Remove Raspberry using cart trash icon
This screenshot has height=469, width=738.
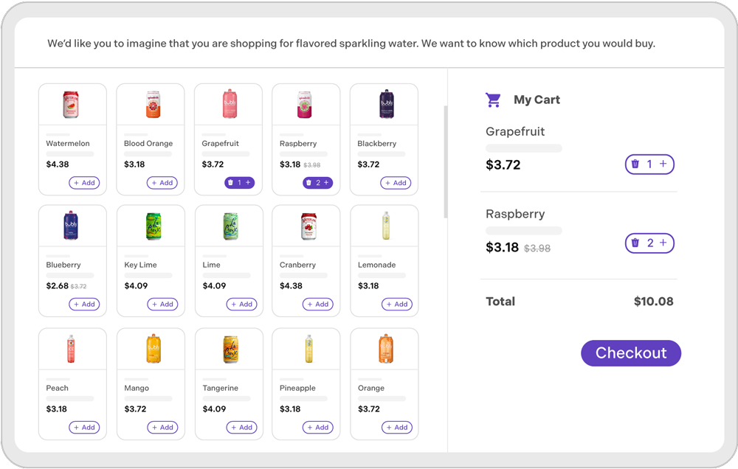(635, 243)
